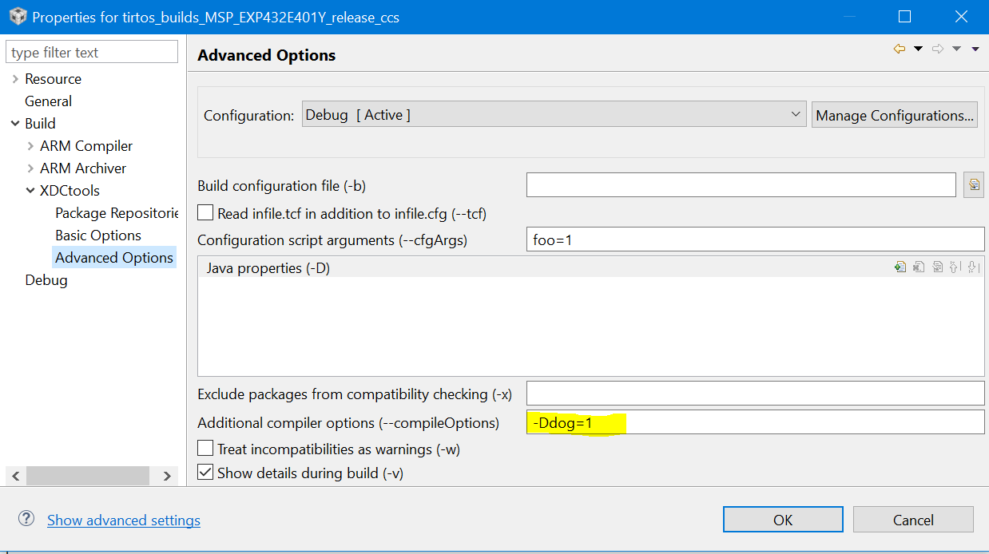Viewport: 989px width, 554px height.
Task: Click the Delete Java property icon
Action: click(919, 268)
